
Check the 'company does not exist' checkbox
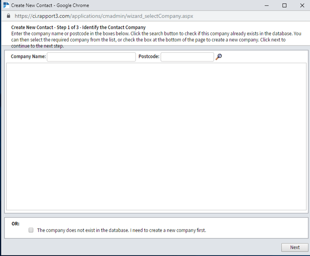click(31, 230)
